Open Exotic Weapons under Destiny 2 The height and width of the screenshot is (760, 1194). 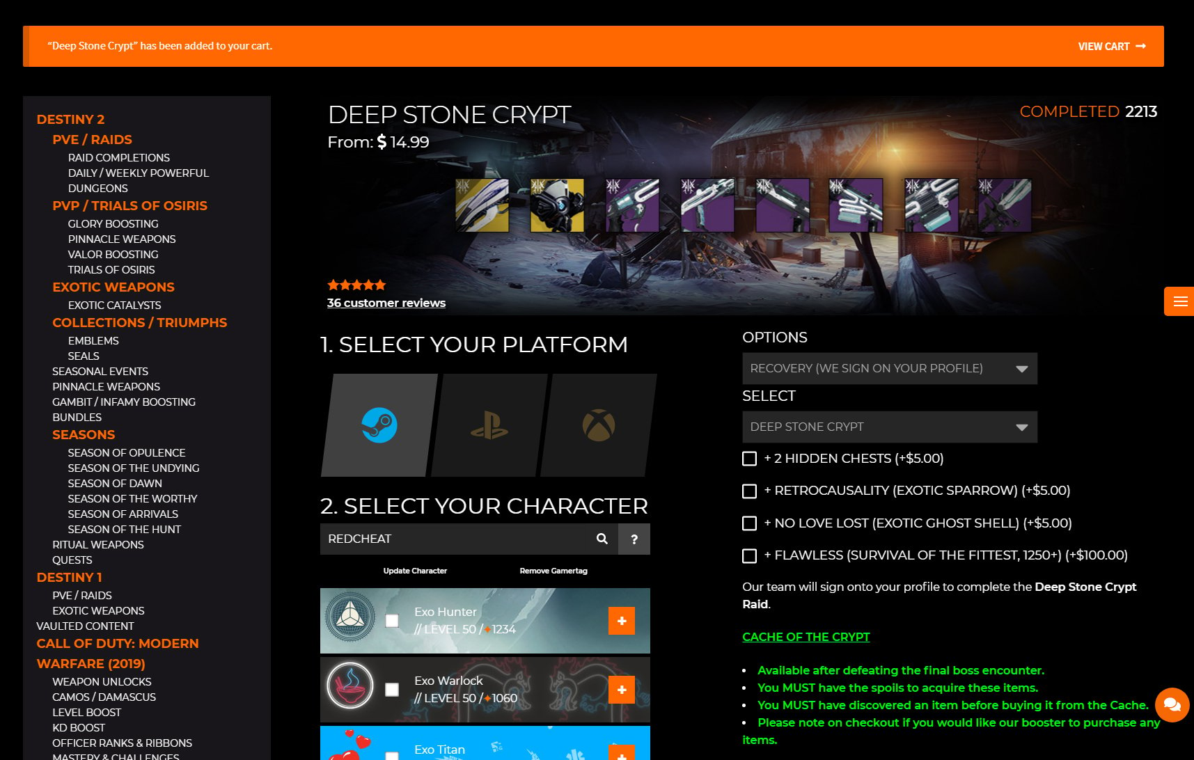[x=113, y=287]
